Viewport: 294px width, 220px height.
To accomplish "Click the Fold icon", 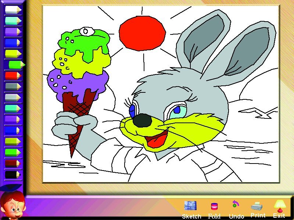I will (214, 206).
